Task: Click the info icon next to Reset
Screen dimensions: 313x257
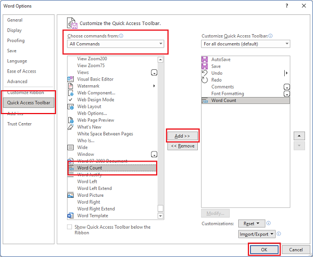Action: [269, 223]
